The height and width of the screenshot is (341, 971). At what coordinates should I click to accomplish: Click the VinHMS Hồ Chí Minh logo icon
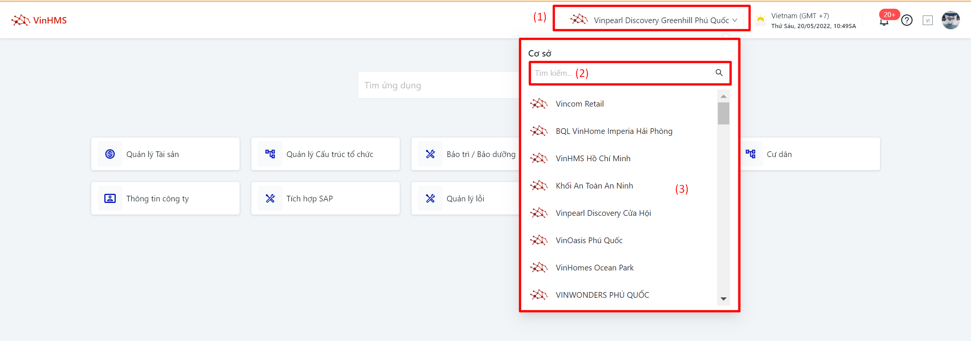click(539, 158)
